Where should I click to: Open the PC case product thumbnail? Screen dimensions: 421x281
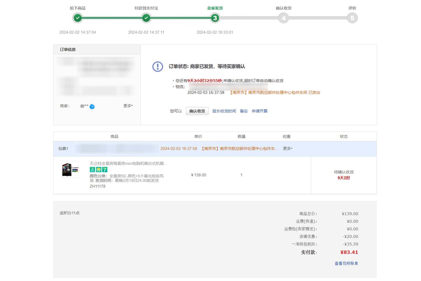coord(70,169)
